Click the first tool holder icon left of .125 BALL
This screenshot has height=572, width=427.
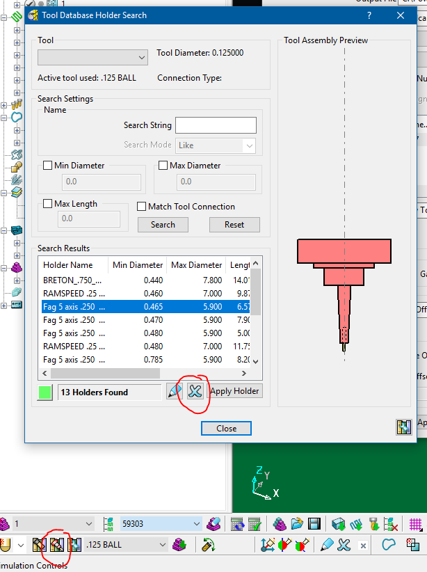(x=39, y=545)
